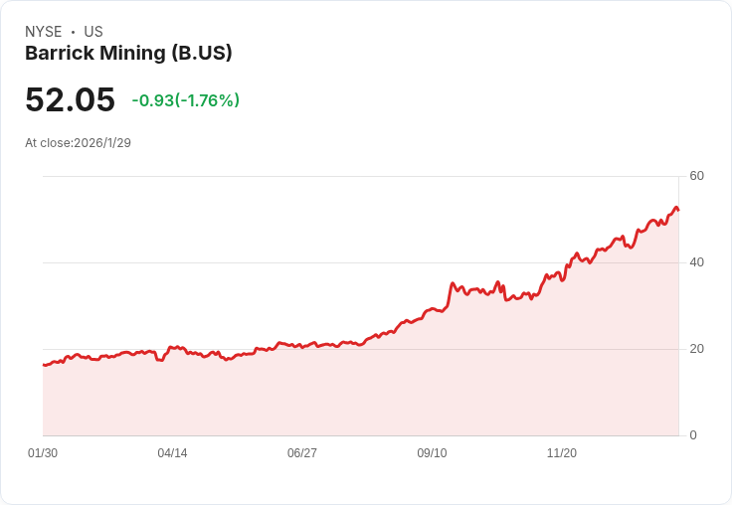732x505 pixels.
Task: Click the 20 price axis label
Action: [696, 349]
